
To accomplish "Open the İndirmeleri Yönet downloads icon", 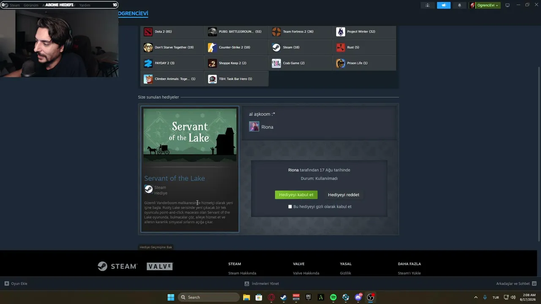I will tap(247, 284).
